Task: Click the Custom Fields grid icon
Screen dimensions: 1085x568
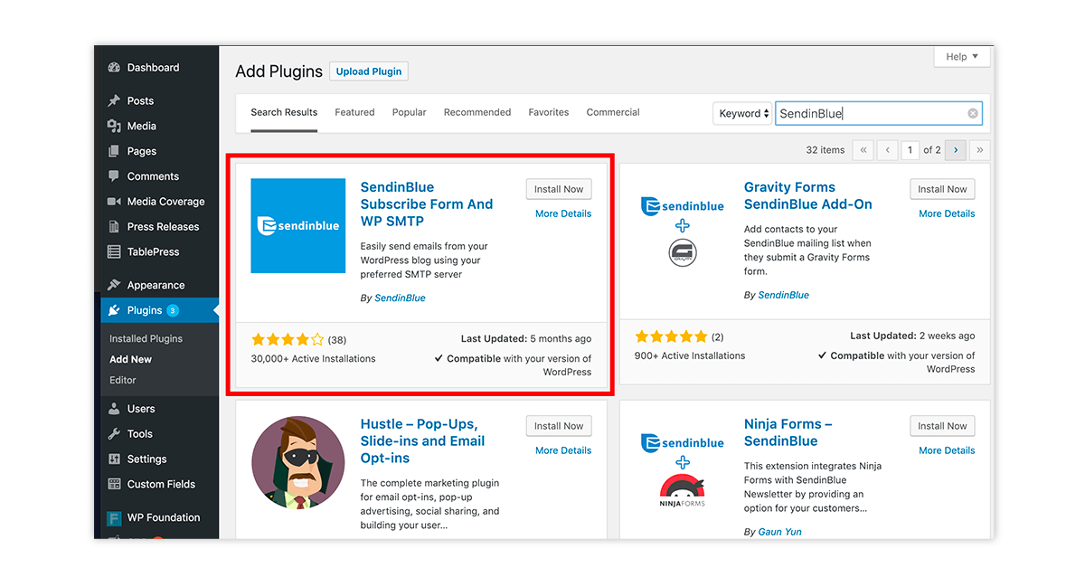Action: coord(114,485)
